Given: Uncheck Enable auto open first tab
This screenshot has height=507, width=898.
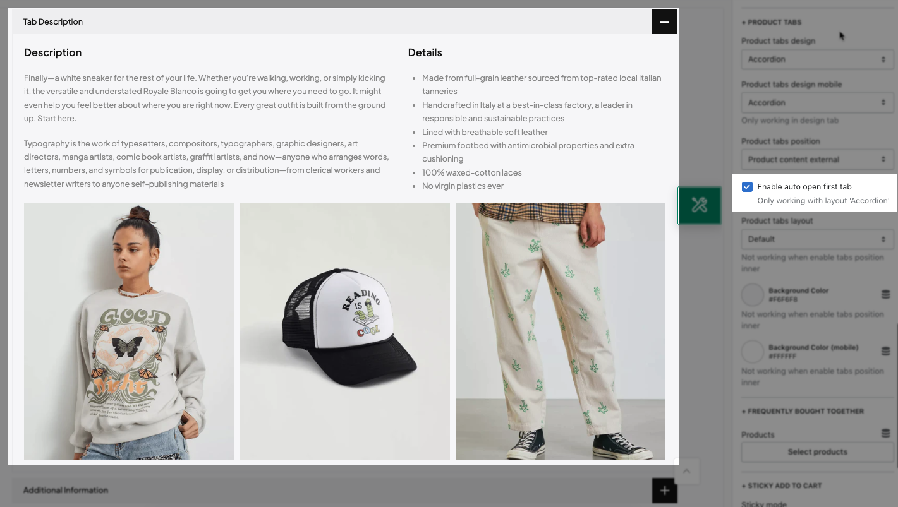Looking at the screenshot, I should [747, 187].
